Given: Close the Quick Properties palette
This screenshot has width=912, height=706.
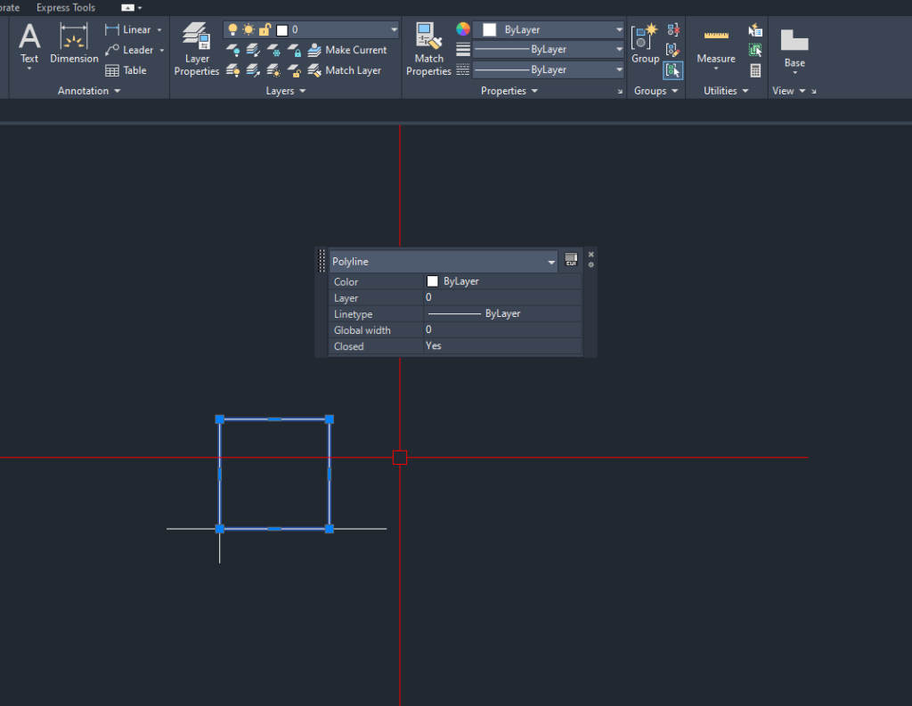Looking at the screenshot, I should click(591, 255).
